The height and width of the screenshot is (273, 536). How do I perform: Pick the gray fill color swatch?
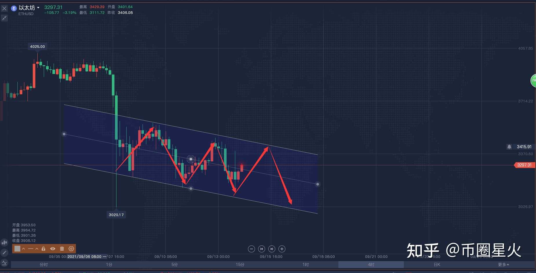(17, 249)
